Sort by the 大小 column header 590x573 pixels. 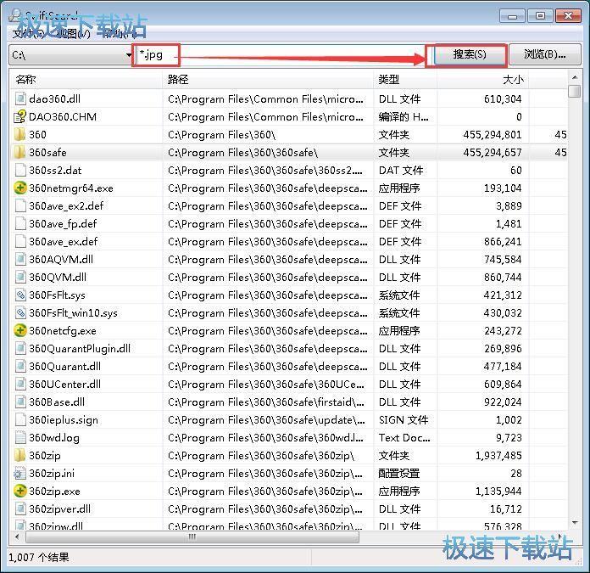coord(482,80)
